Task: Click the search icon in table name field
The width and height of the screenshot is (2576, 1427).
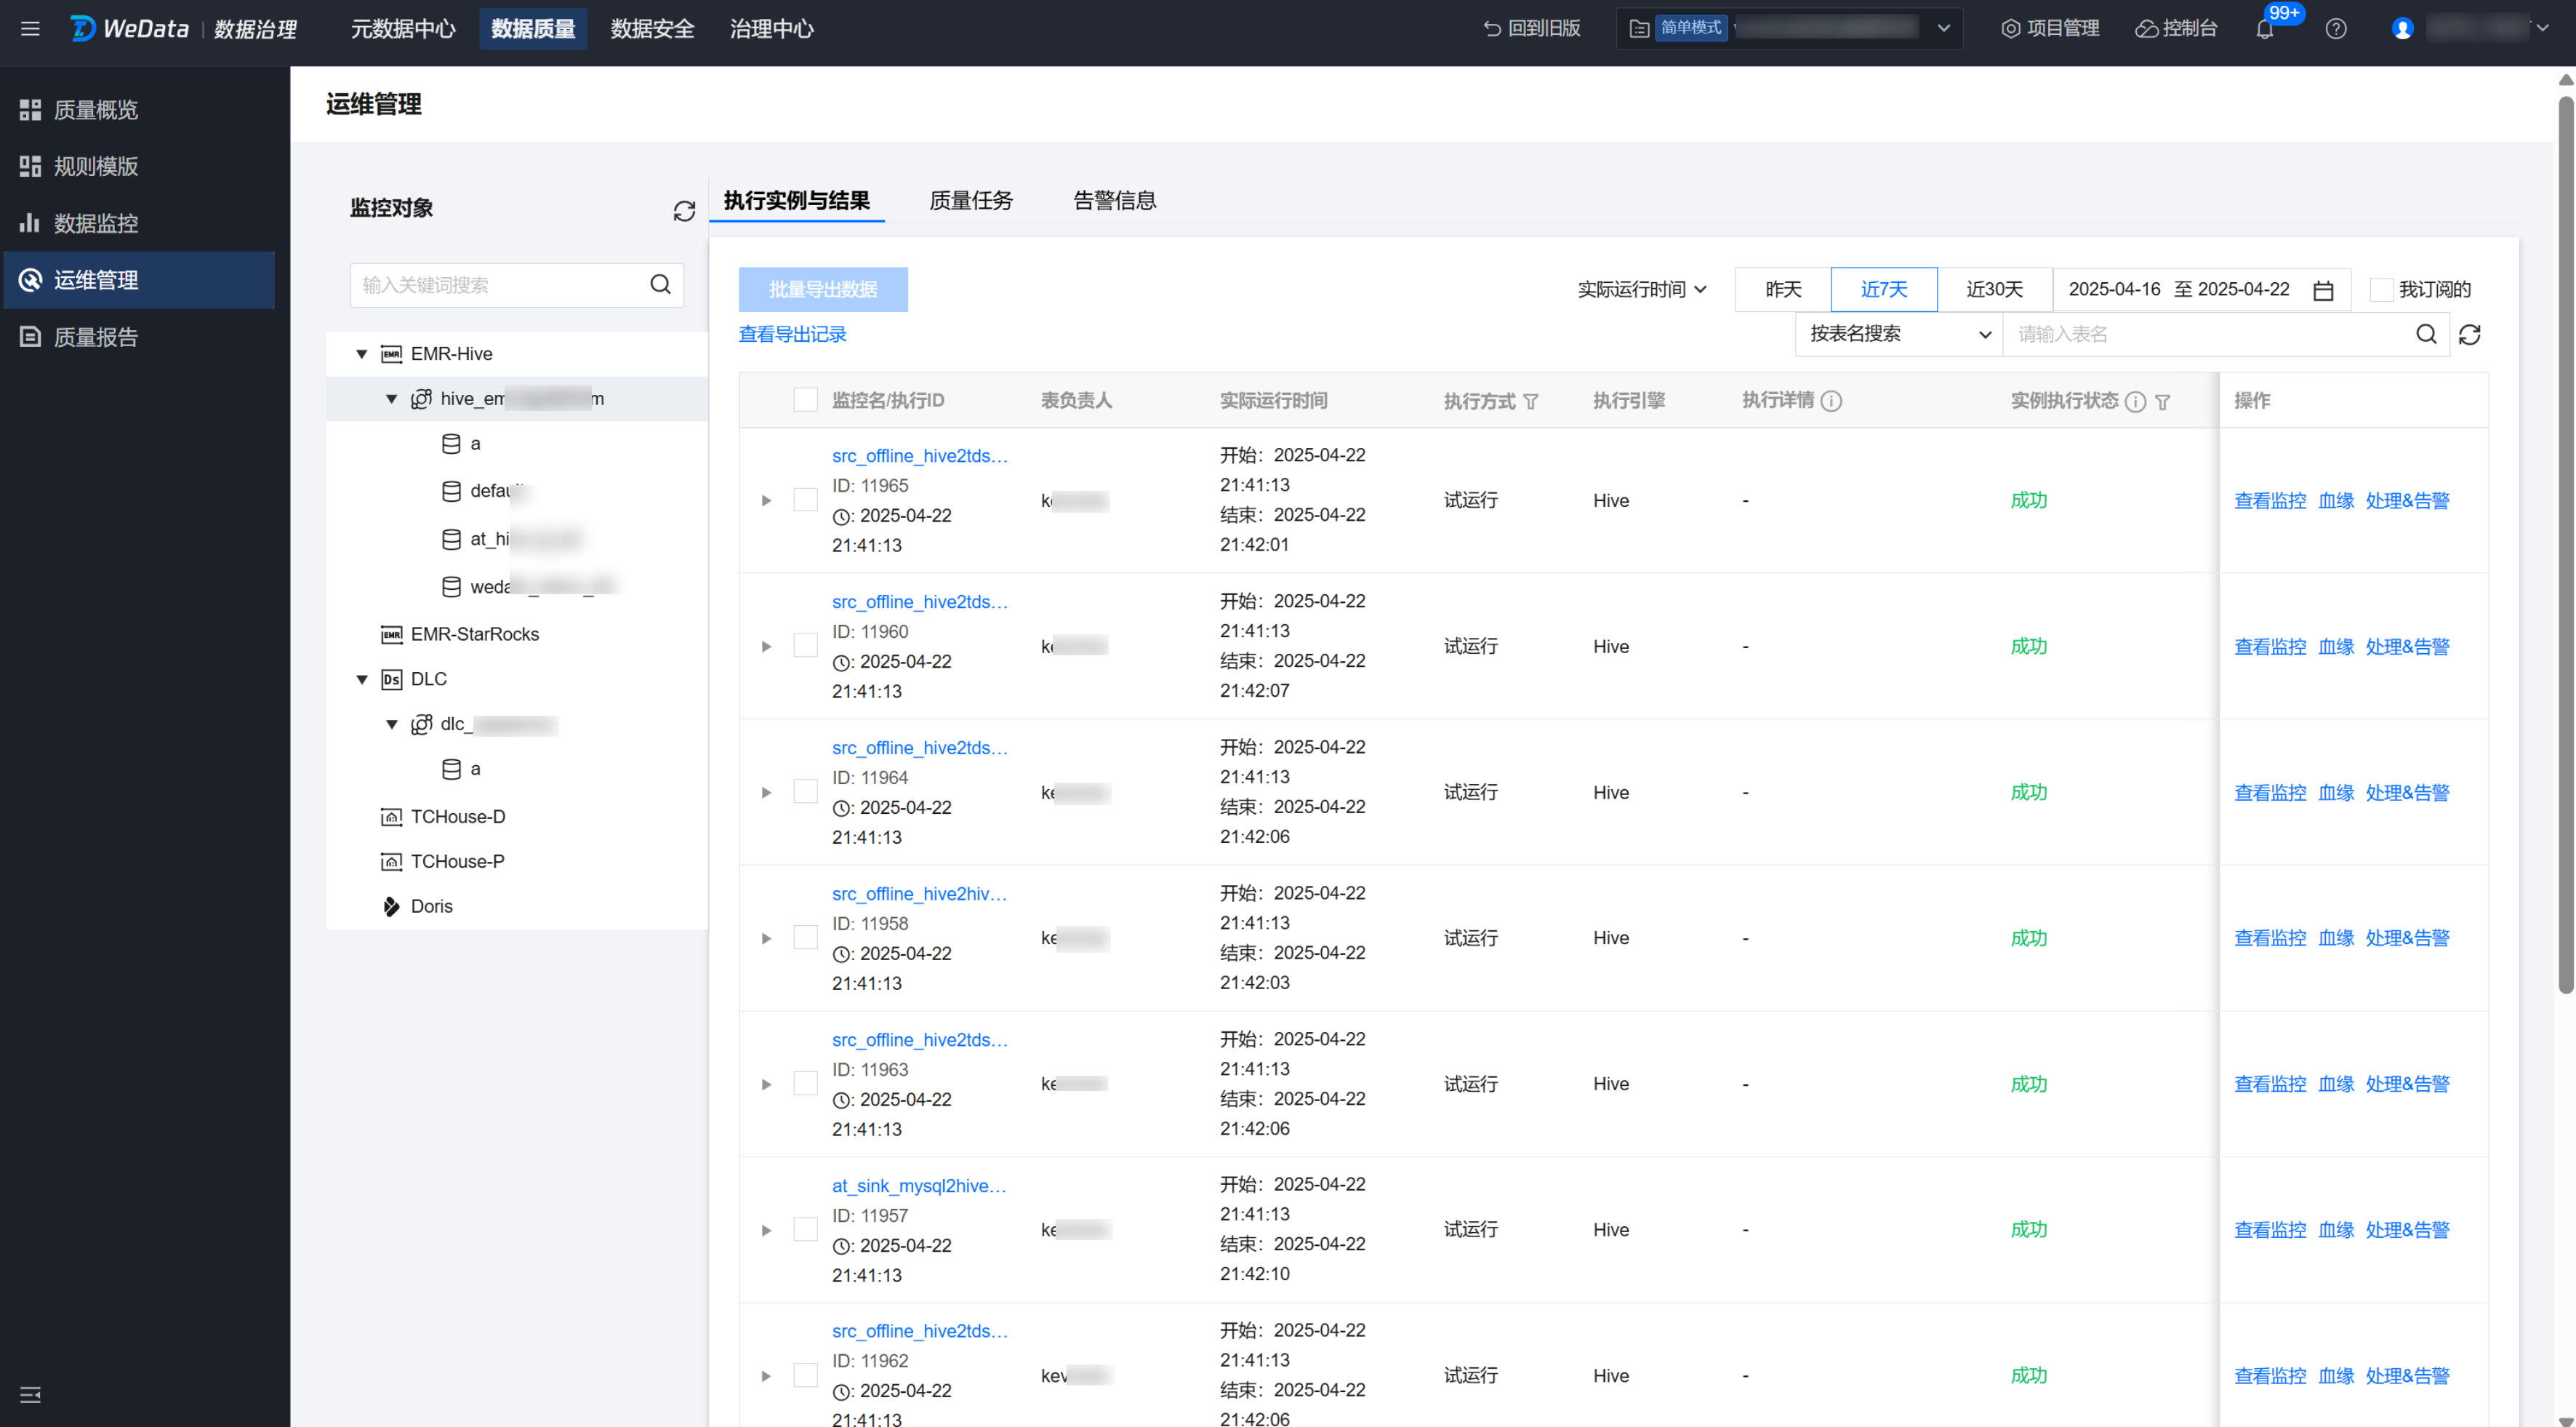Action: point(2426,335)
